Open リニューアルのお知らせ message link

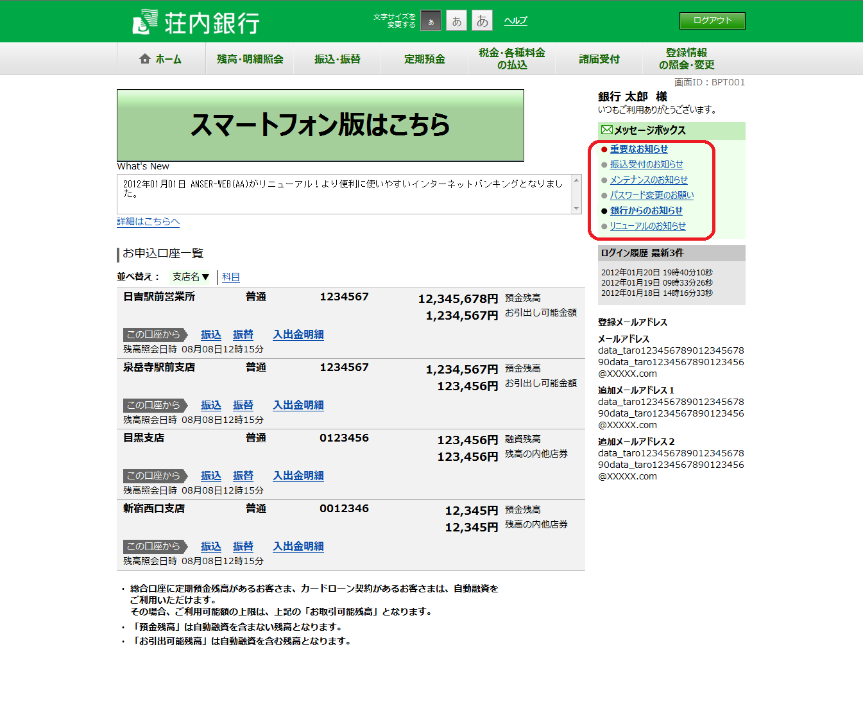[x=647, y=226]
